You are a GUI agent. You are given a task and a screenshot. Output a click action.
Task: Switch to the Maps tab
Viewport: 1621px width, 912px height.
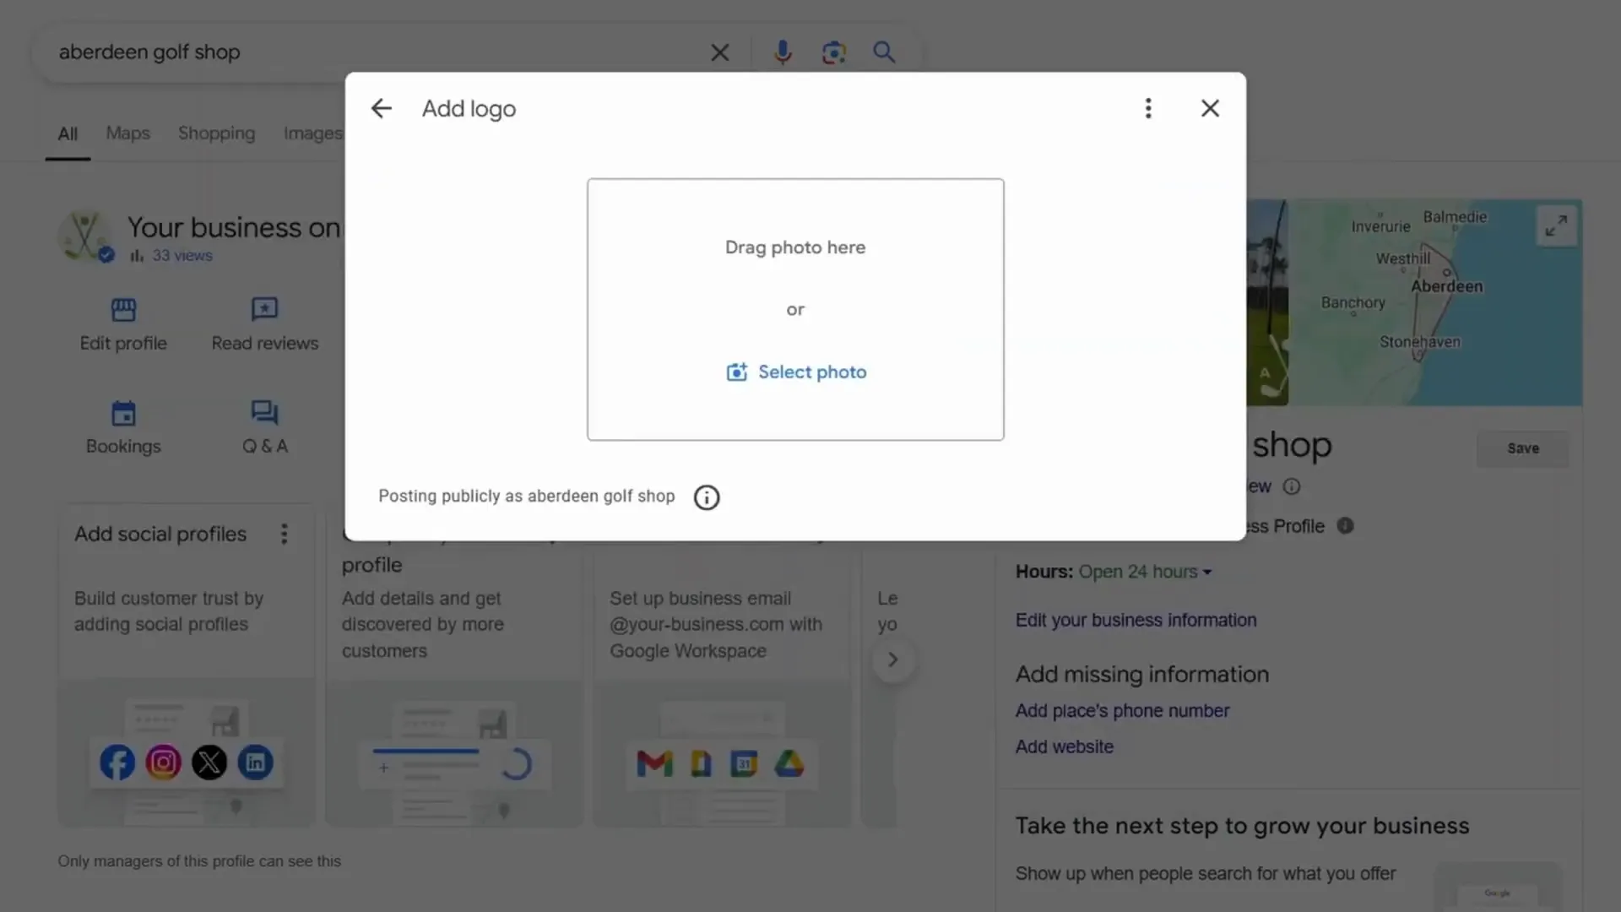127,133
